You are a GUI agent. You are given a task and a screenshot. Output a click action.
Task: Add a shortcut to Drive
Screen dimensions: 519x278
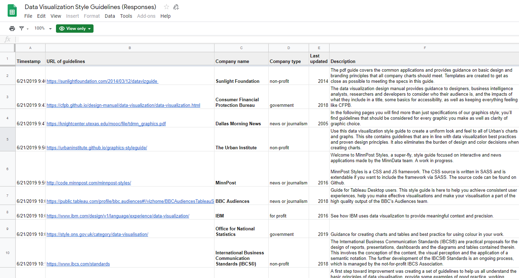[x=176, y=7]
